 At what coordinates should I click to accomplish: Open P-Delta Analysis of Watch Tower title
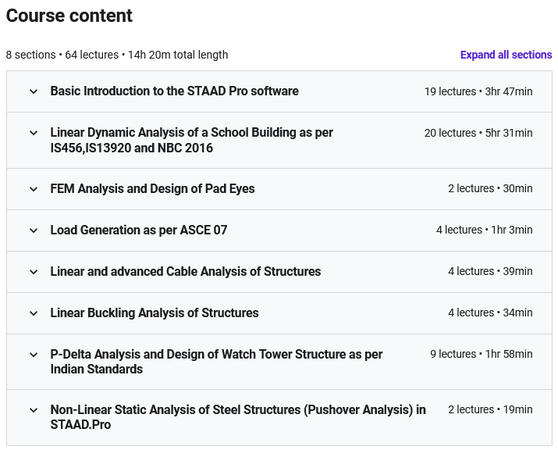point(216,362)
